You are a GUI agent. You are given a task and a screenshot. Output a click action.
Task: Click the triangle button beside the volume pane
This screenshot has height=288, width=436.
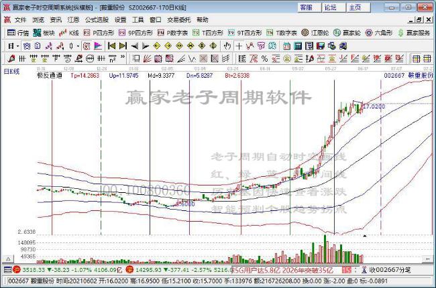click(8, 259)
